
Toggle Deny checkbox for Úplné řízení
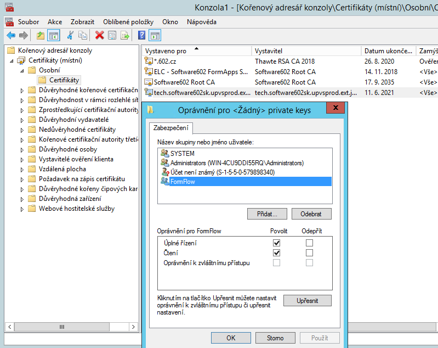tap(310, 243)
